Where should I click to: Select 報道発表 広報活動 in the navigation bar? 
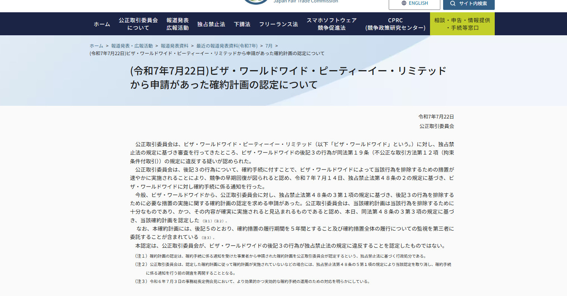point(177,24)
